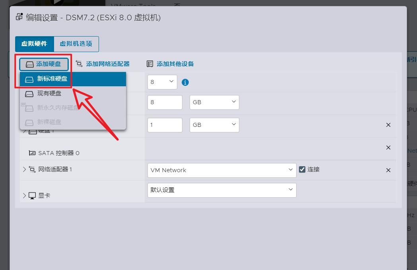Expand the video card settings
The height and width of the screenshot is (270, 417).
click(x=25, y=196)
